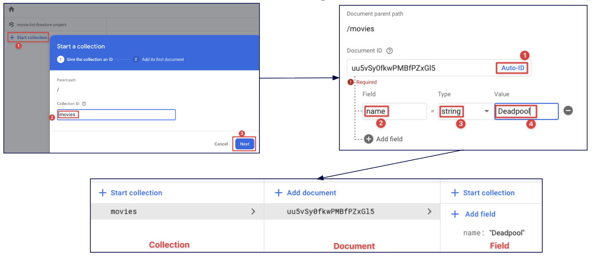This screenshot has width=593, height=256.
Task: Open the help icon next to Collection ID
Action: (84, 103)
